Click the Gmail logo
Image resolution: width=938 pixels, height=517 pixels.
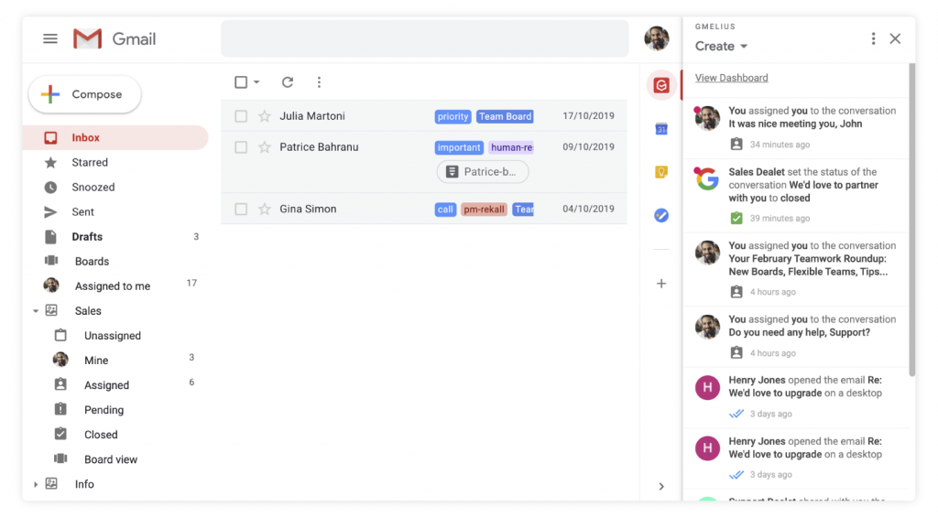coord(115,38)
